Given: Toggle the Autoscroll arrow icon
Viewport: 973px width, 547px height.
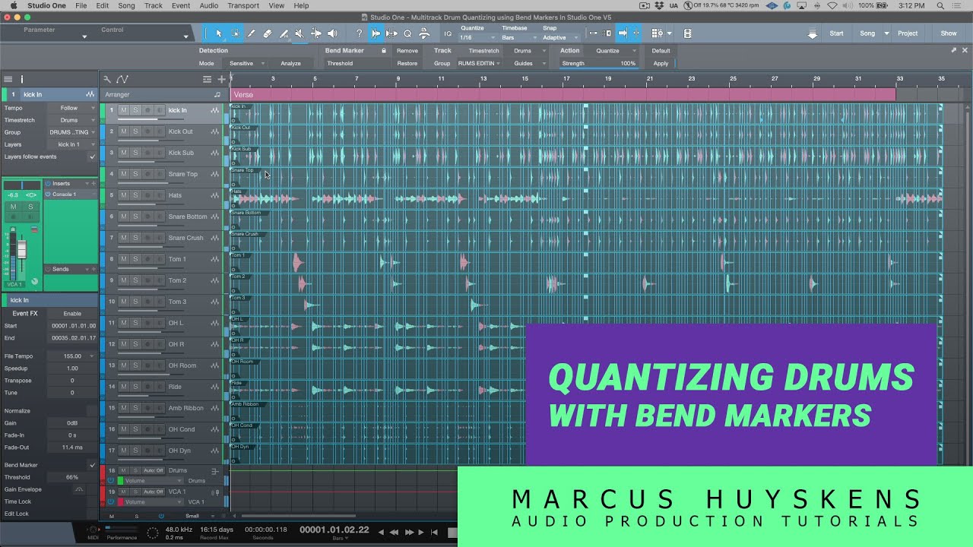Looking at the screenshot, I should point(622,33).
